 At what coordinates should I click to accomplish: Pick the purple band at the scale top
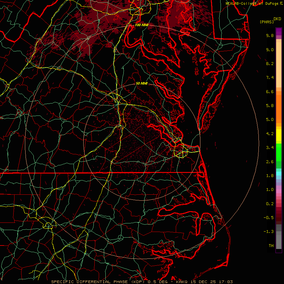(x=279, y=32)
